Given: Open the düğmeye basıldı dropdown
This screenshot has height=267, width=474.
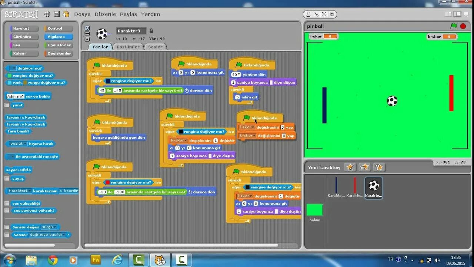Looking at the screenshot, I should [47, 235].
